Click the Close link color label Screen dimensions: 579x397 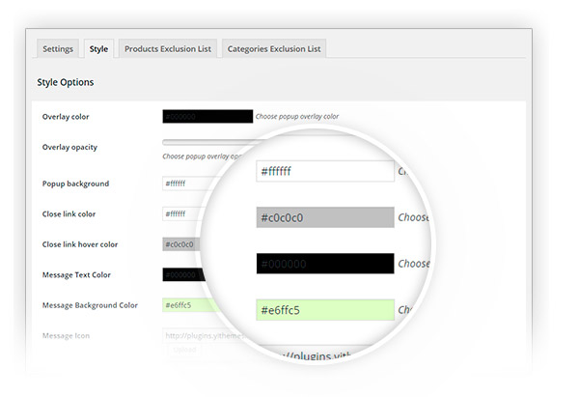(69, 214)
